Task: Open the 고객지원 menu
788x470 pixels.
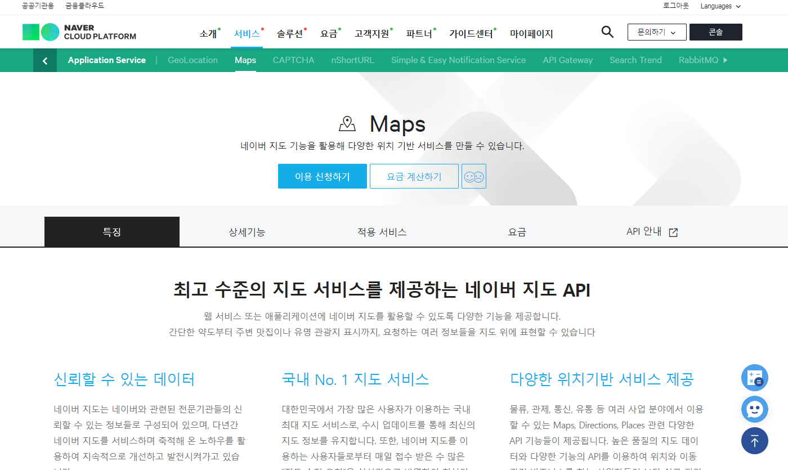Action: [x=371, y=34]
